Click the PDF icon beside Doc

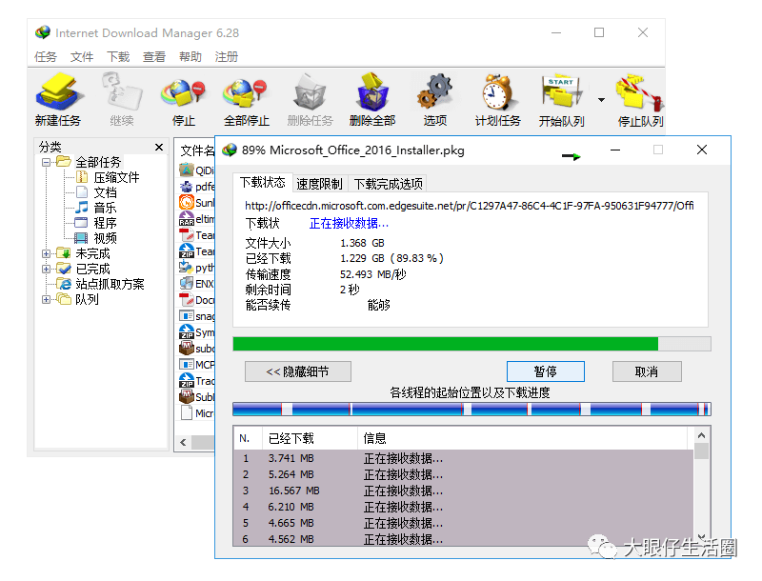187,300
